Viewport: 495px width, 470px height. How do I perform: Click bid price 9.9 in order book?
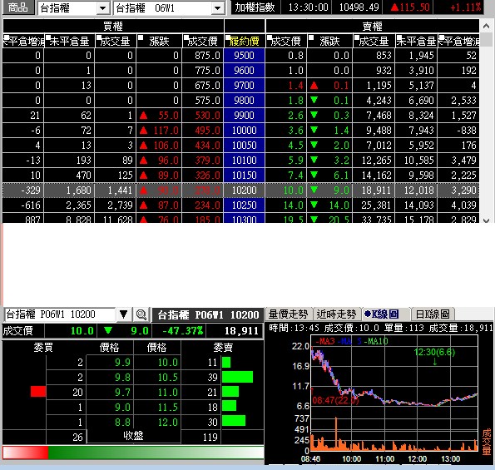point(123,363)
